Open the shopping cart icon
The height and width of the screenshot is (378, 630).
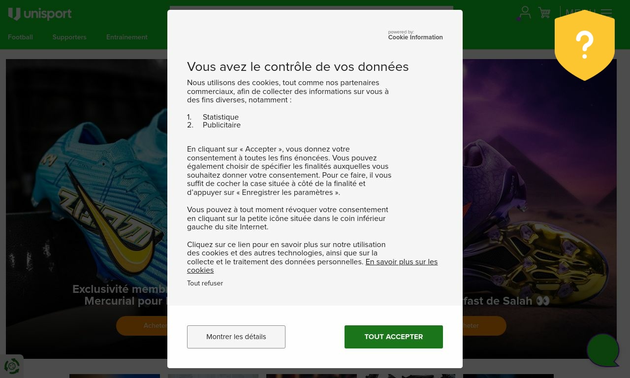pyautogui.click(x=544, y=13)
